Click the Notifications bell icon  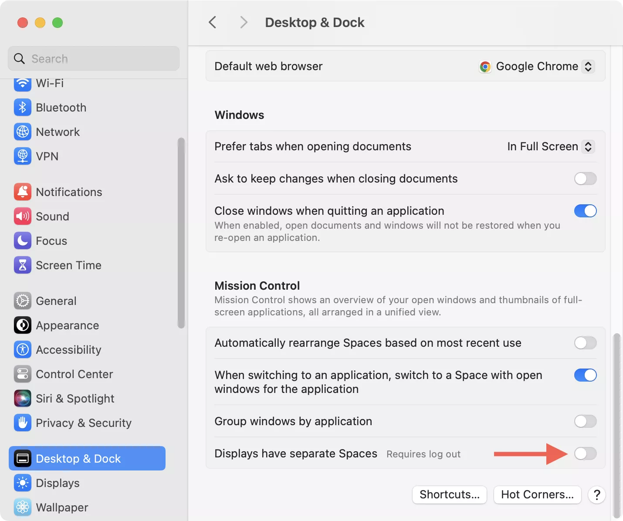(x=23, y=192)
